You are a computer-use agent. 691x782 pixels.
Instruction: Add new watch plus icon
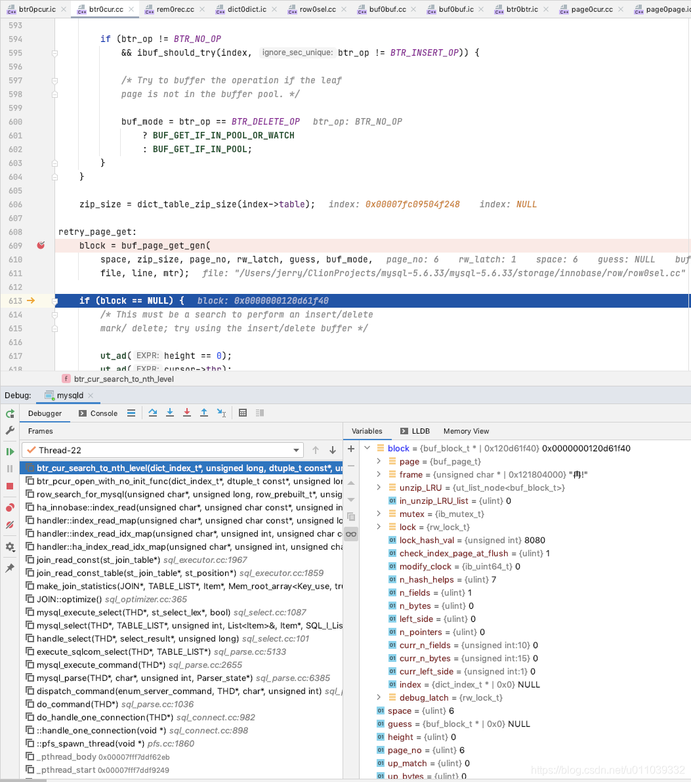point(351,449)
